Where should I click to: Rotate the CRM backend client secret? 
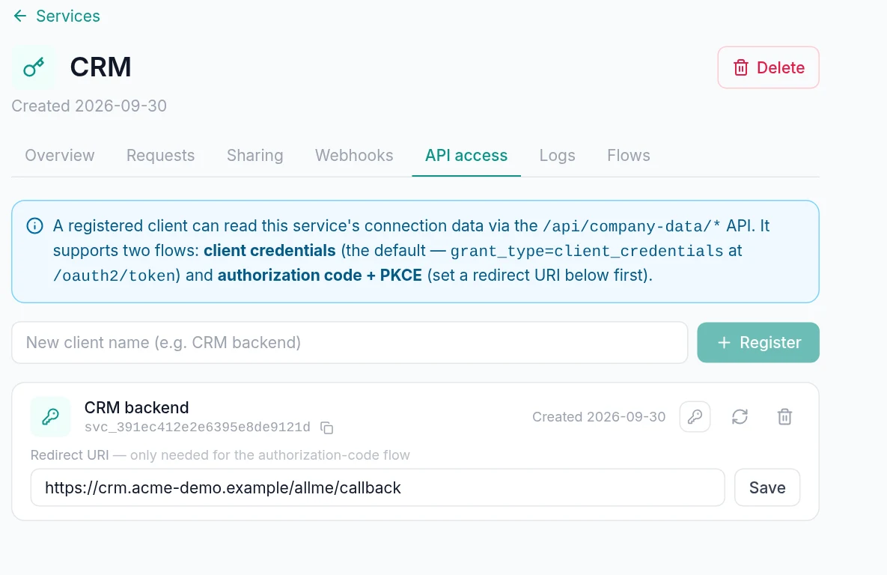pos(740,417)
